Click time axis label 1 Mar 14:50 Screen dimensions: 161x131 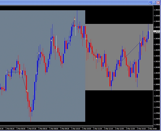pyautogui.click(x=152, y=129)
